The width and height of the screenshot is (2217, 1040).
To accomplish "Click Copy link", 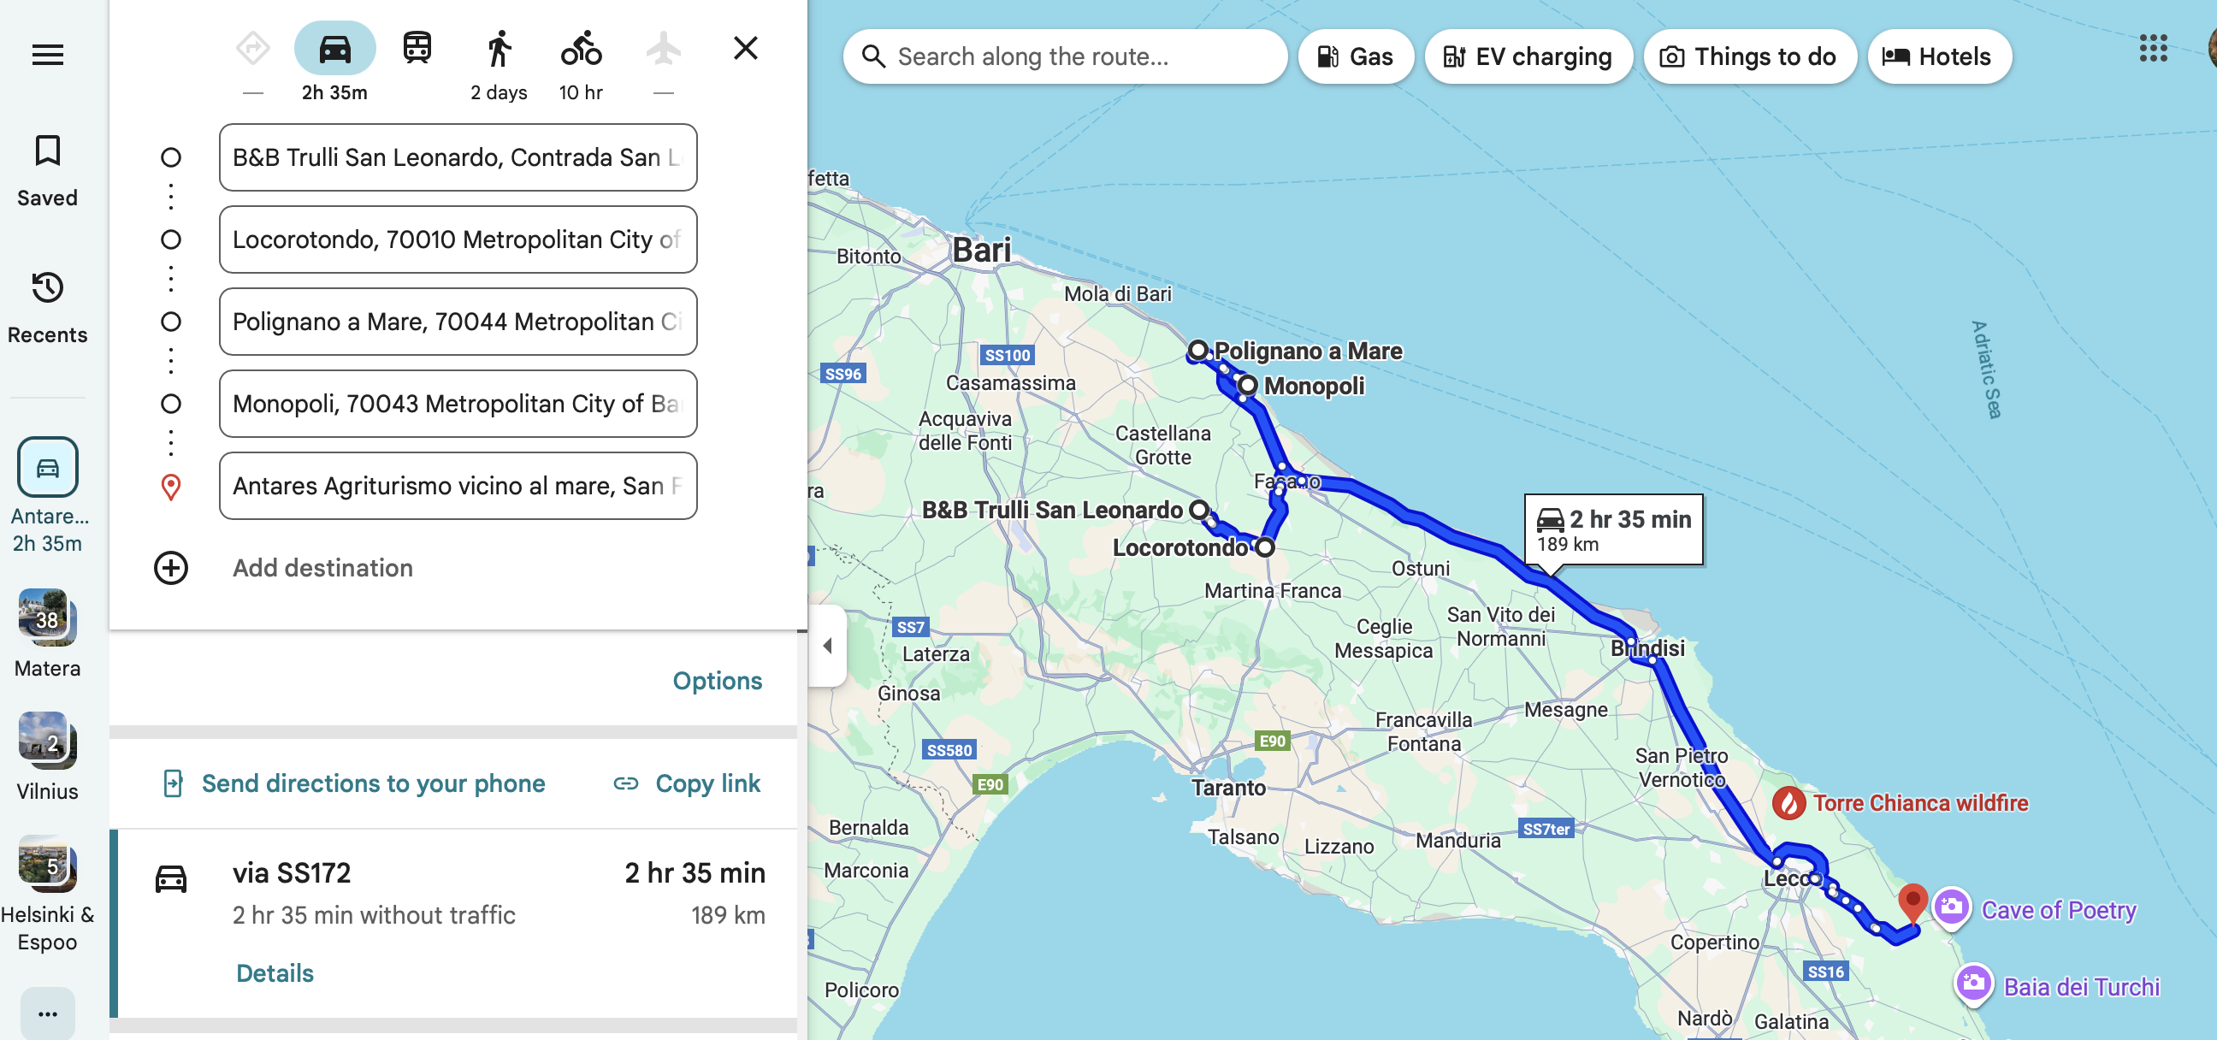I will (687, 783).
